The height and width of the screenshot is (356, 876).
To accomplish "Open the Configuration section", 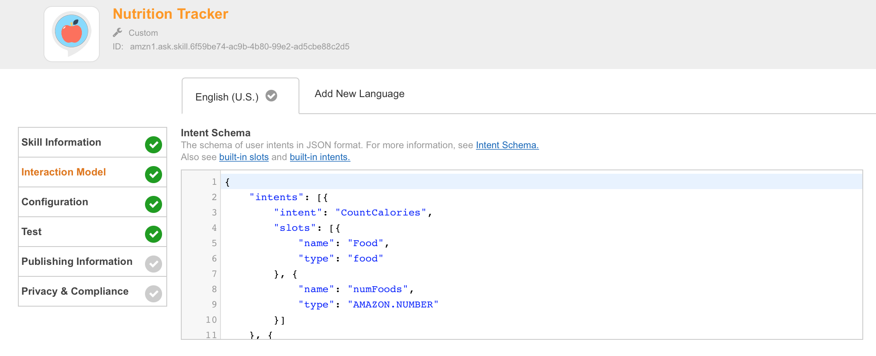I will point(55,202).
